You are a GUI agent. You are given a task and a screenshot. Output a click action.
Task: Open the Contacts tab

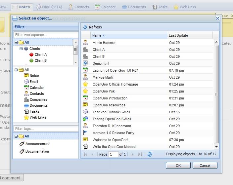[x=79, y=7]
